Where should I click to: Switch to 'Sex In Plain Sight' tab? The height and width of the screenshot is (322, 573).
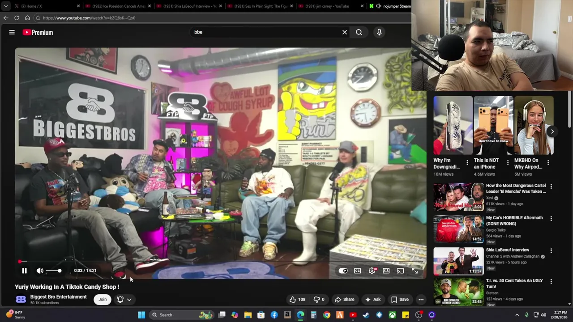click(260, 6)
